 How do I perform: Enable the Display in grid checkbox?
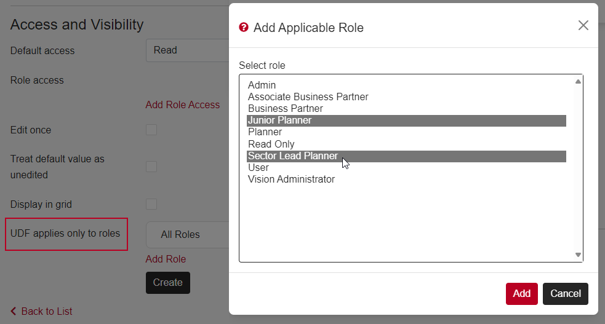tap(151, 204)
